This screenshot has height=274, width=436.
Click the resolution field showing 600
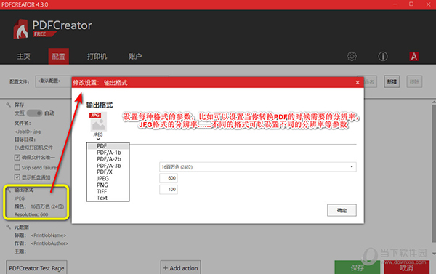(169, 178)
